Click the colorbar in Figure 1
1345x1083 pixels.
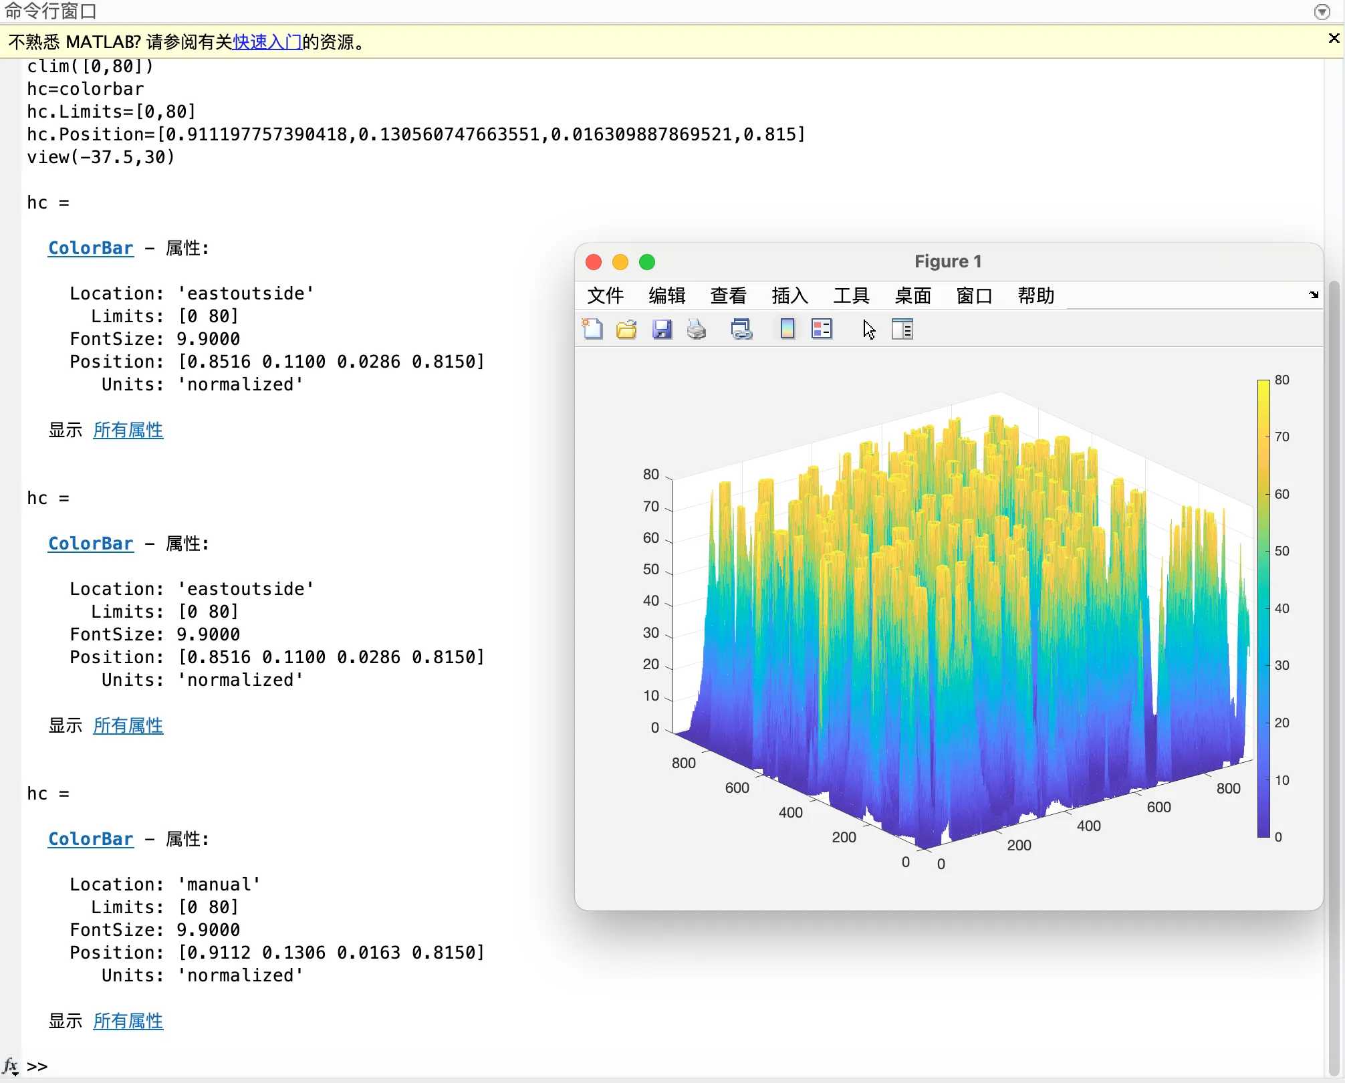point(1263,608)
